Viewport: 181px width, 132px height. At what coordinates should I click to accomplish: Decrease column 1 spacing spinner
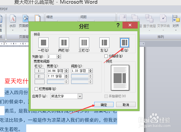tap(91, 71)
